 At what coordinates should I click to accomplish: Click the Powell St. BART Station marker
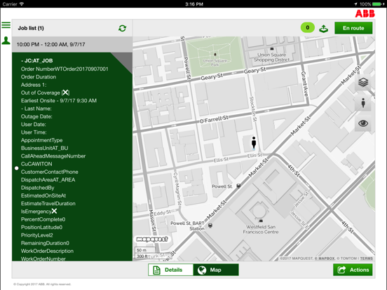click(x=210, y=226)
